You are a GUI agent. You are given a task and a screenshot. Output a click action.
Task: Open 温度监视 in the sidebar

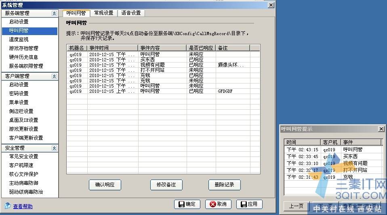[19, 40]
